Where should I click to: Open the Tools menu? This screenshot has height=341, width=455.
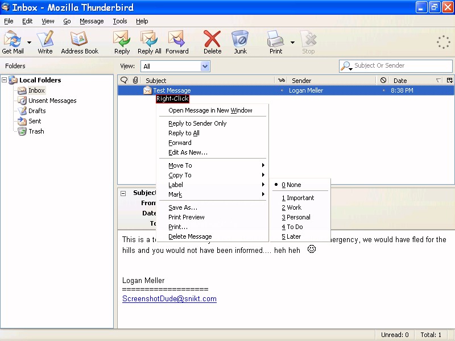click(120, 21)
